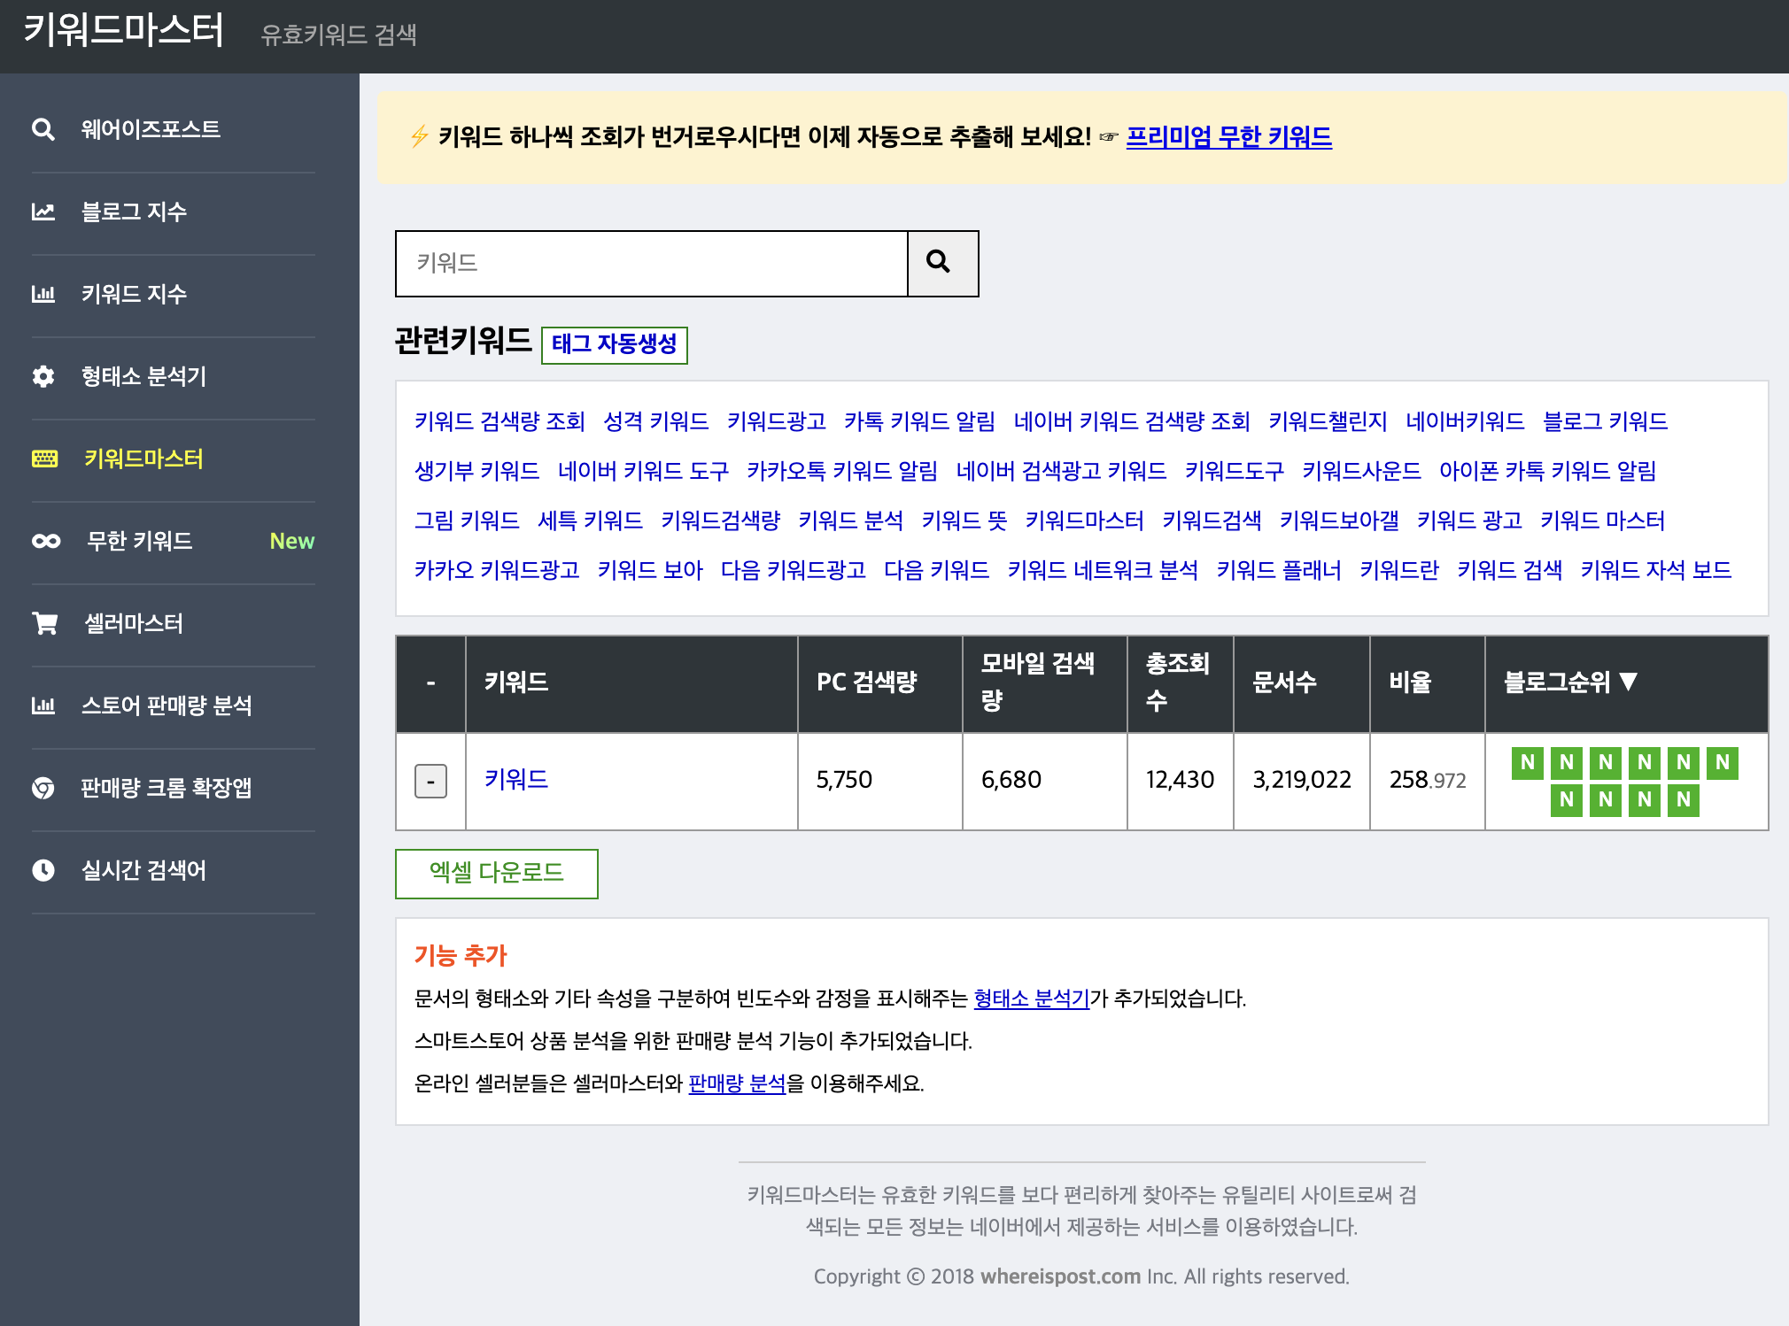Click the 실시간 검색어 clock icon
1789x1326 pixels.
43,870
